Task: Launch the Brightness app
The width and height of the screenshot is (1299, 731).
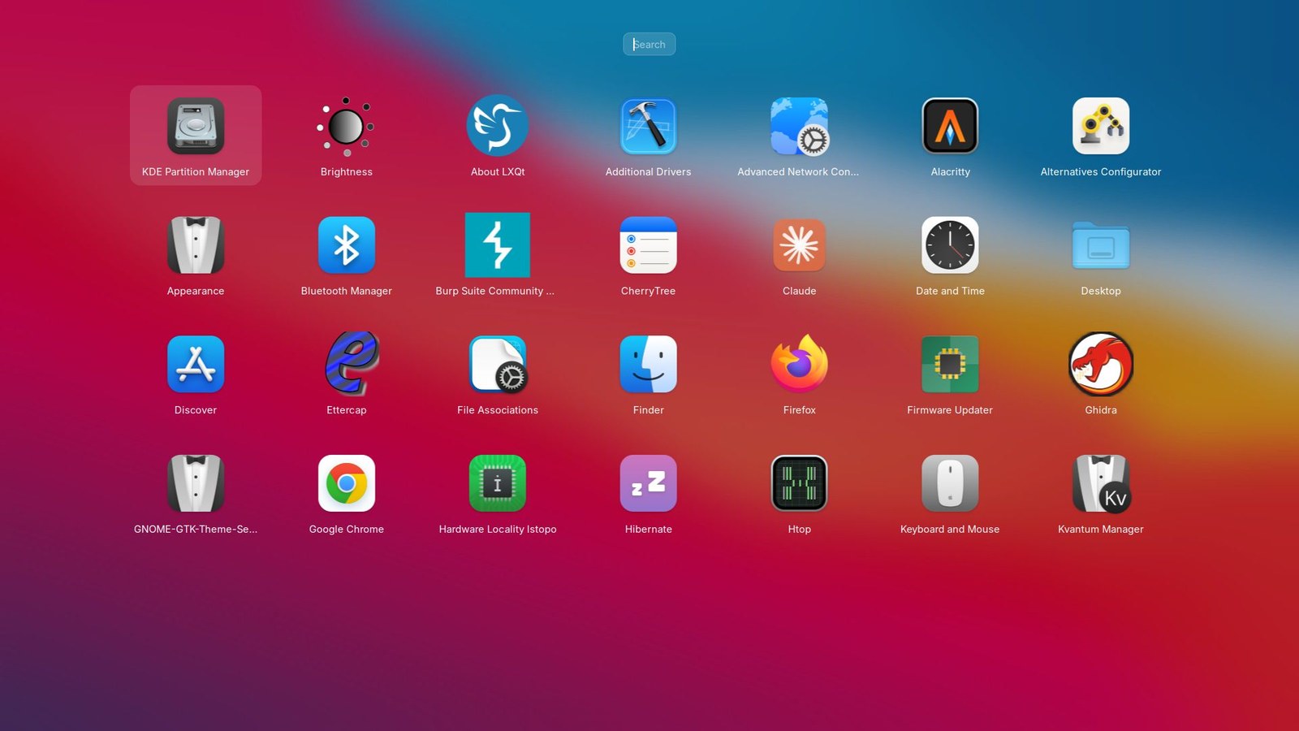Action: [x=347, y=126]
